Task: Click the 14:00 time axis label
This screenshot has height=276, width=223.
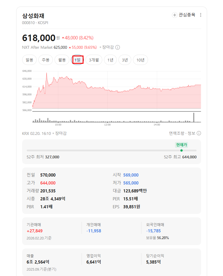Action: tap(157, 125)
